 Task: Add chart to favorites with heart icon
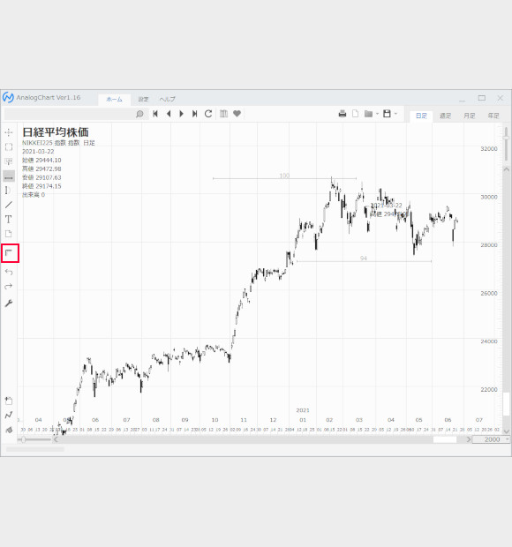point(237,114)
